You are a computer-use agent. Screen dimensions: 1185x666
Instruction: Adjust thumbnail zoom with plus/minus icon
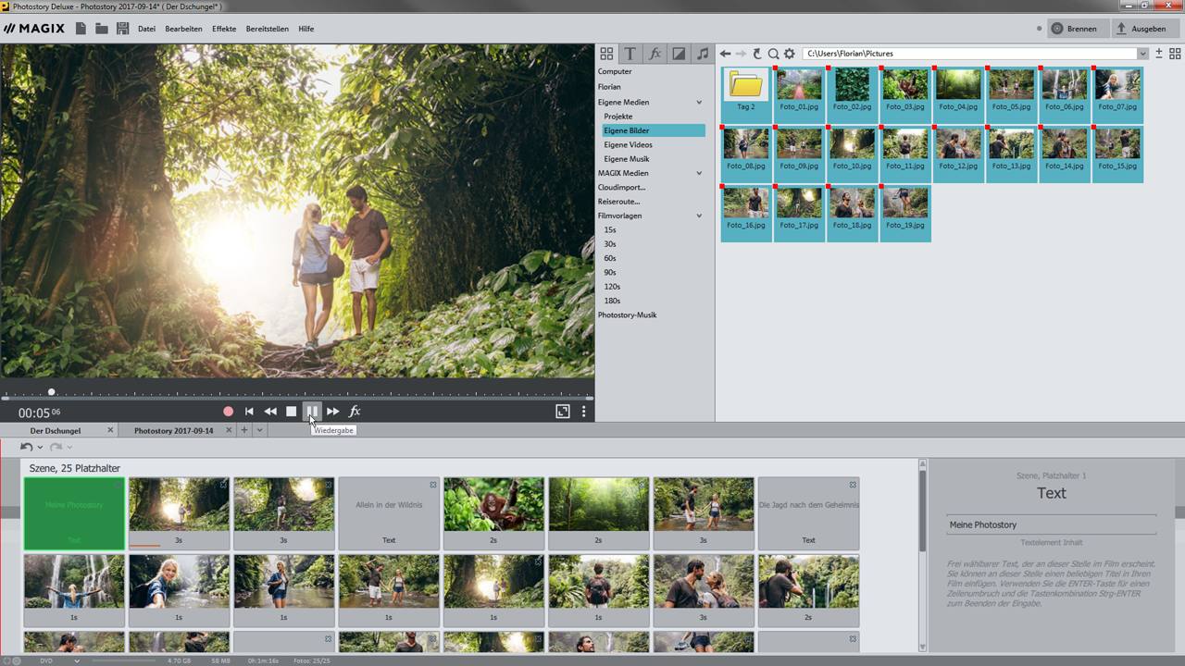1158,54
